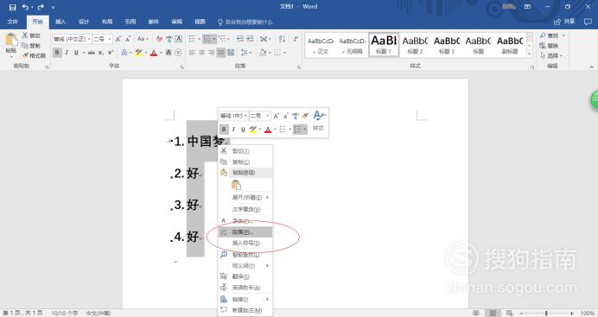Apply the red font color in ribbon
Viewport: 598px width, 317px height.
click(x=154, y=53)
